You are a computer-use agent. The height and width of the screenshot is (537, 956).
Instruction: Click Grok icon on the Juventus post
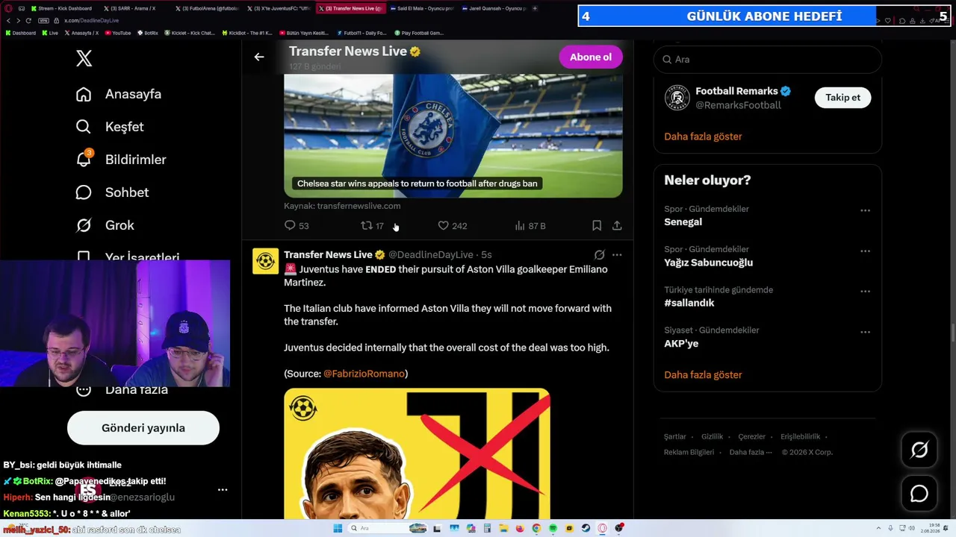599,254
